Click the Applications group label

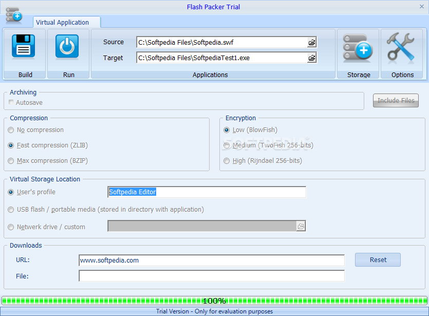pyautogui.click(x=210, y=75)
